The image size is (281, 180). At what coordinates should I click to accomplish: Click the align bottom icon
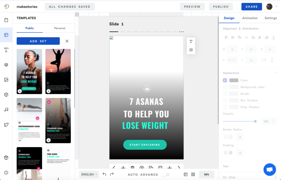pos(240,37)
